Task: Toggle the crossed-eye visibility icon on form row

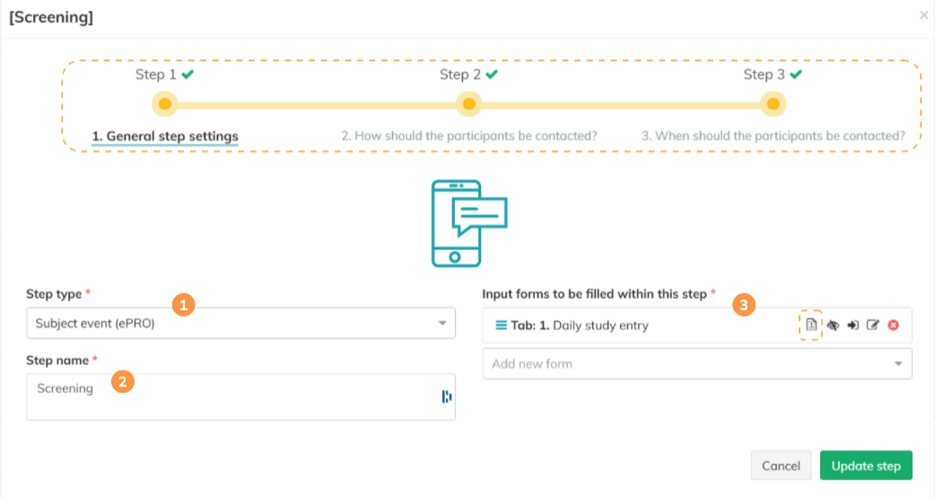Action: (833, 325)
